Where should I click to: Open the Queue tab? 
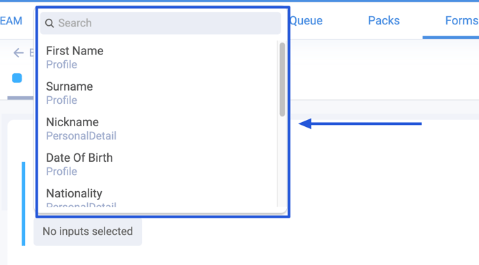point(306,20)
